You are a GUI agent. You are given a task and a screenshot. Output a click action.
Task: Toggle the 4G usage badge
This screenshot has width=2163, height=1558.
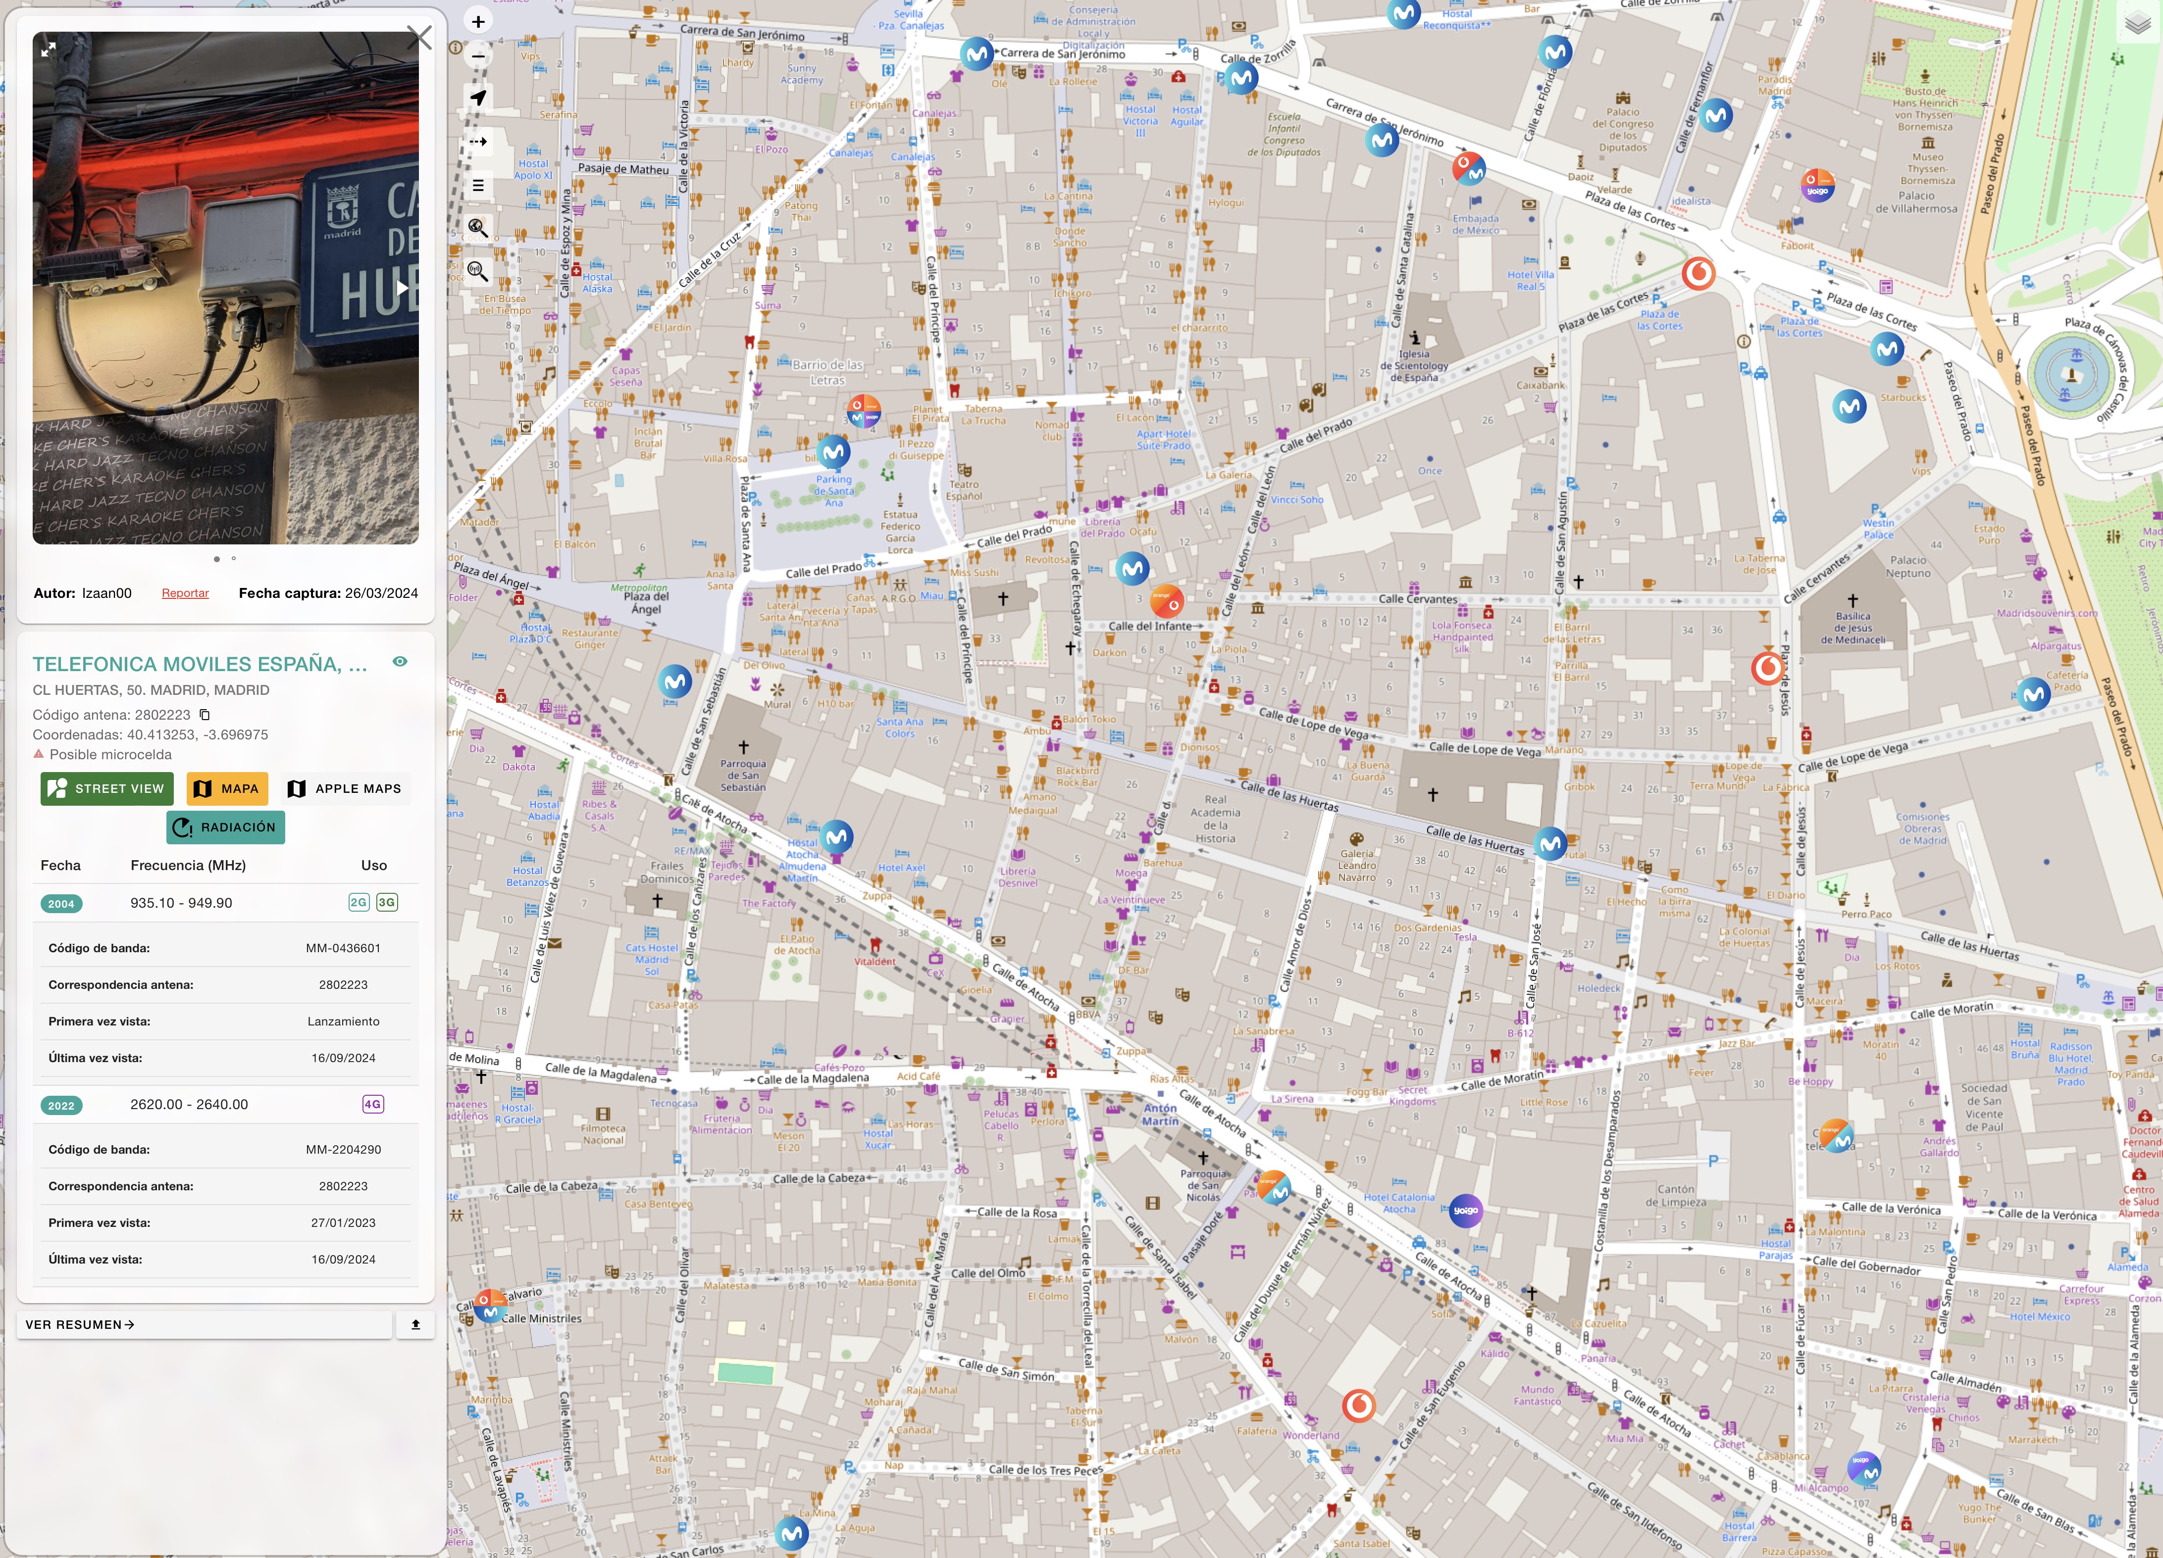pyautogui.click(x=373, y=1104)
